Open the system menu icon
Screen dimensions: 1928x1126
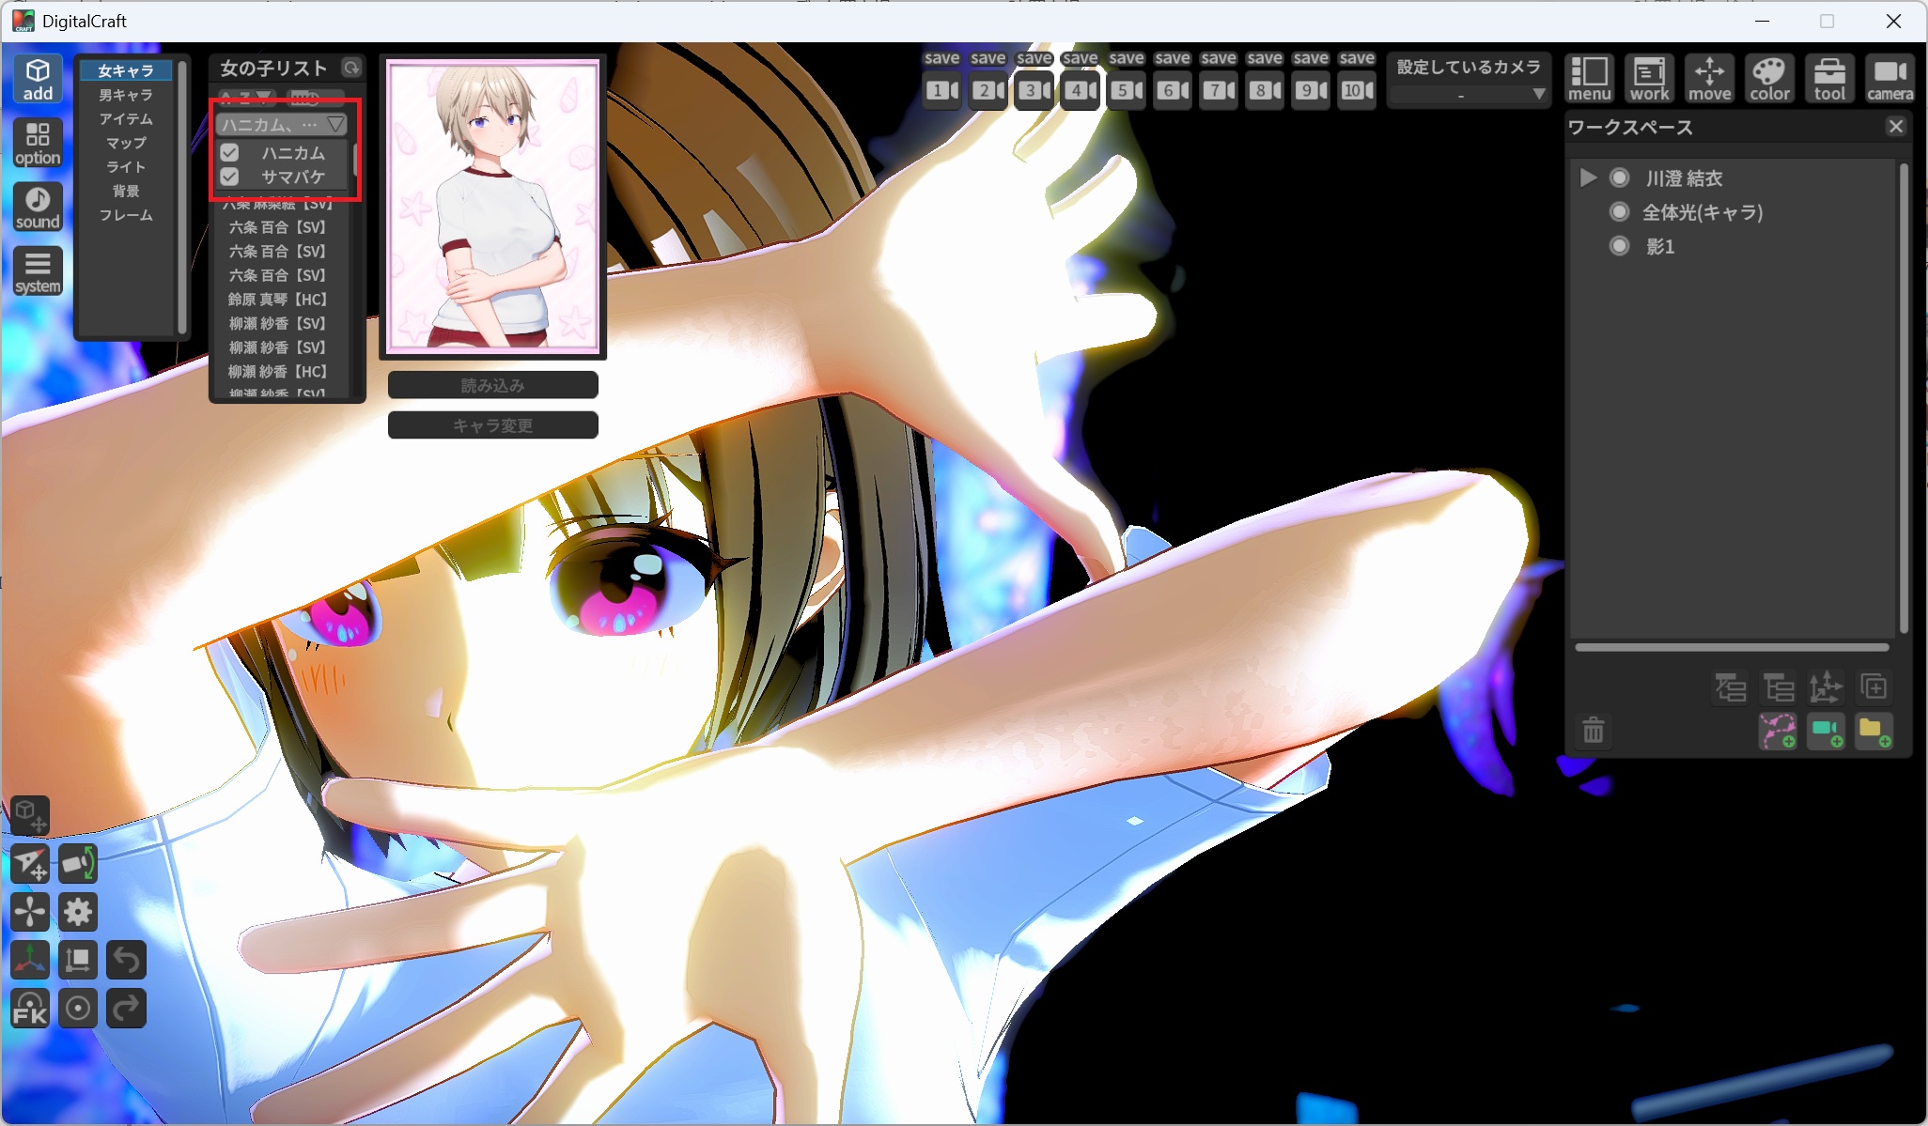(x=38, y=270)
